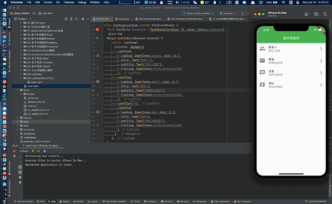Viewport: 332px width, 204px height.
Task: Open Version Control tool window
Action: [23, 201]
